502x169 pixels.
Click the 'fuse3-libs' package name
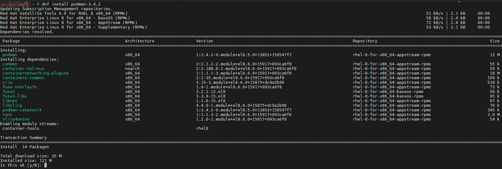coord(15,96)
